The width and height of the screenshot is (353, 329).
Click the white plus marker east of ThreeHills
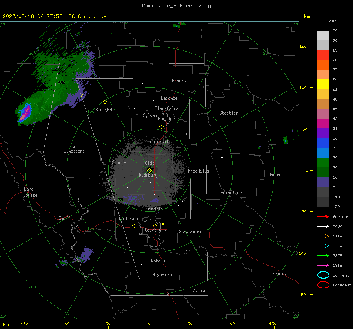click(x=222, y=157)
